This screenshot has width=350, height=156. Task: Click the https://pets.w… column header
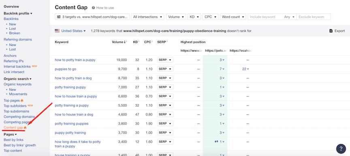(215, 51)
